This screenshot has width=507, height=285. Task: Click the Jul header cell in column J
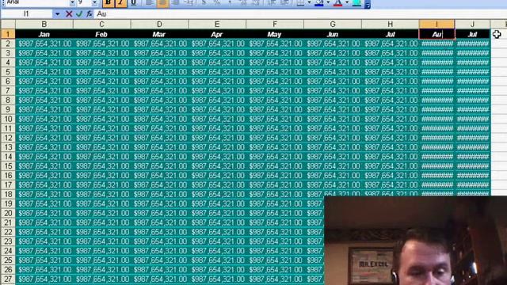[x=472, y=34]
